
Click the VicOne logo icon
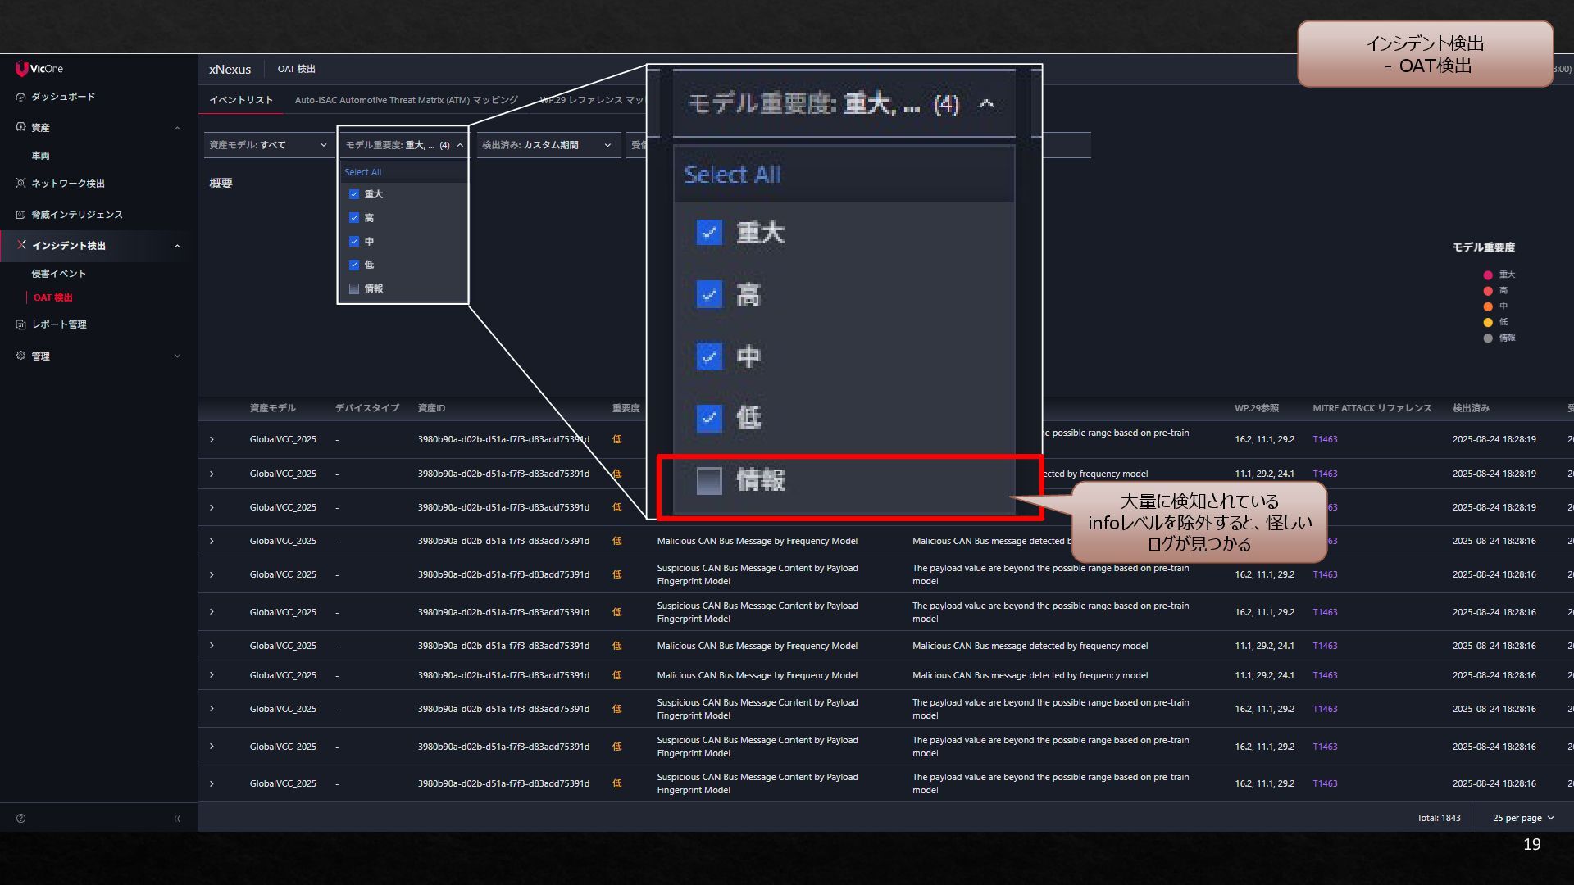click(x=21, y=69)
